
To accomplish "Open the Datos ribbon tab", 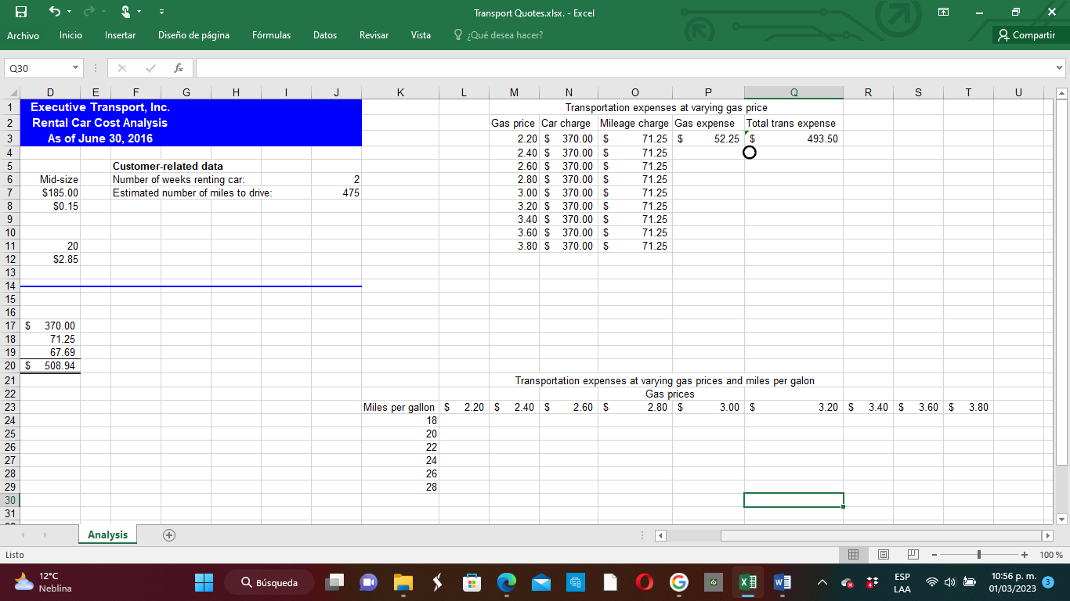I will point(325,35).
